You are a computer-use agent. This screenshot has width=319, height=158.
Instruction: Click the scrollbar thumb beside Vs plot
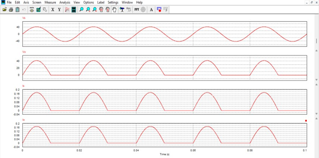(316, 41)
